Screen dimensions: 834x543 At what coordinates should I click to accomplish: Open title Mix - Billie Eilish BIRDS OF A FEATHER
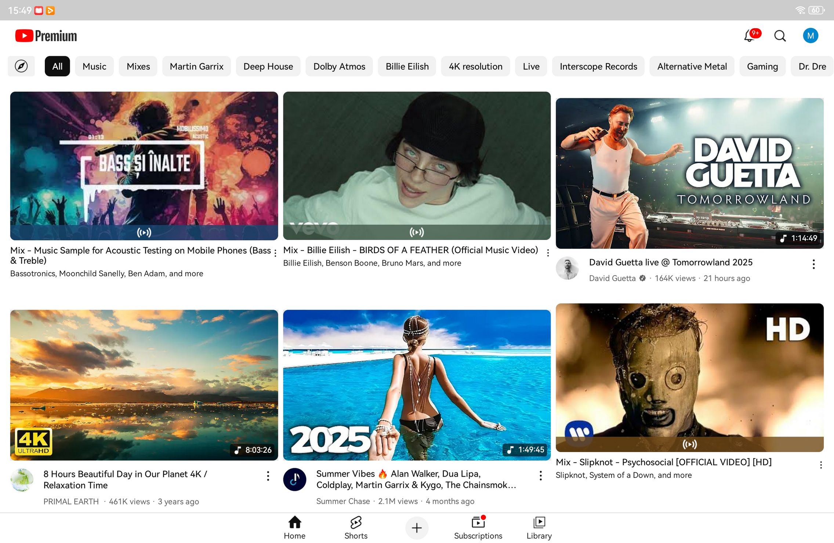(x=410, y=250)
